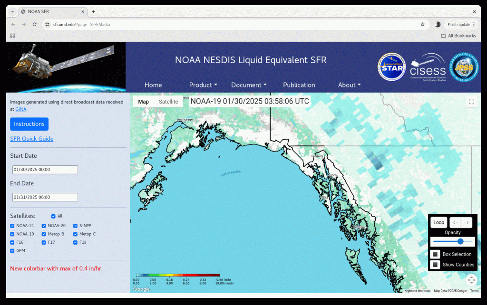Expand the Document dropdown menu
Screen dimensions: 487x305
[249, 85]
